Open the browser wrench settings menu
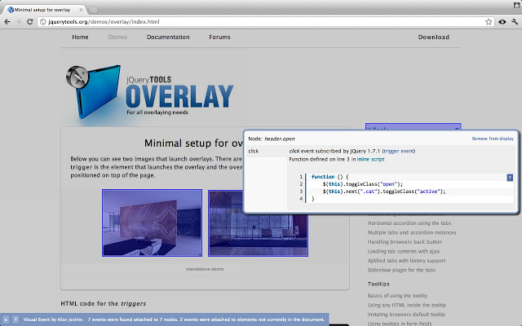Viewport: 522px width, 326px height. 515,22
